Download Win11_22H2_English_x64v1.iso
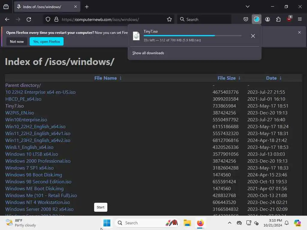307x230 pixels. click(38, 133)
